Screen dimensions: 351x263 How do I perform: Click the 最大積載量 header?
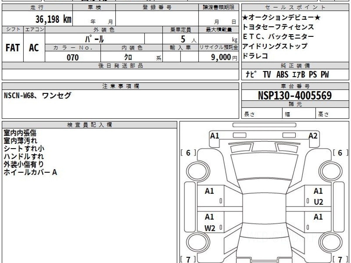(218, 30)
